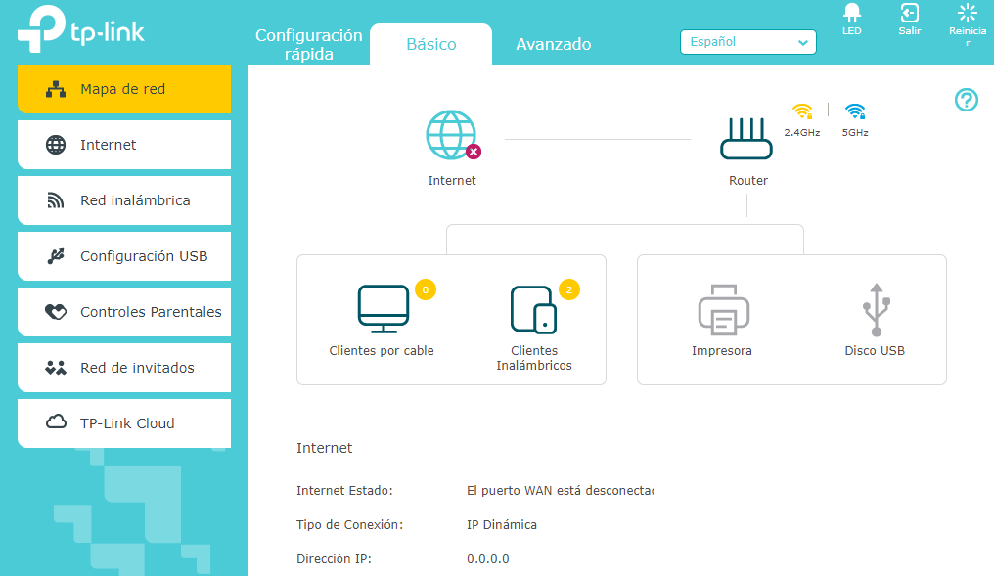This screenshot has width=994, height=576.
Task: Click the Router icon in the map
Action: tap(746, 142)
